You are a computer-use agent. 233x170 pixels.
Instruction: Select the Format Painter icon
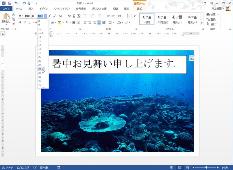pos(14,23)
